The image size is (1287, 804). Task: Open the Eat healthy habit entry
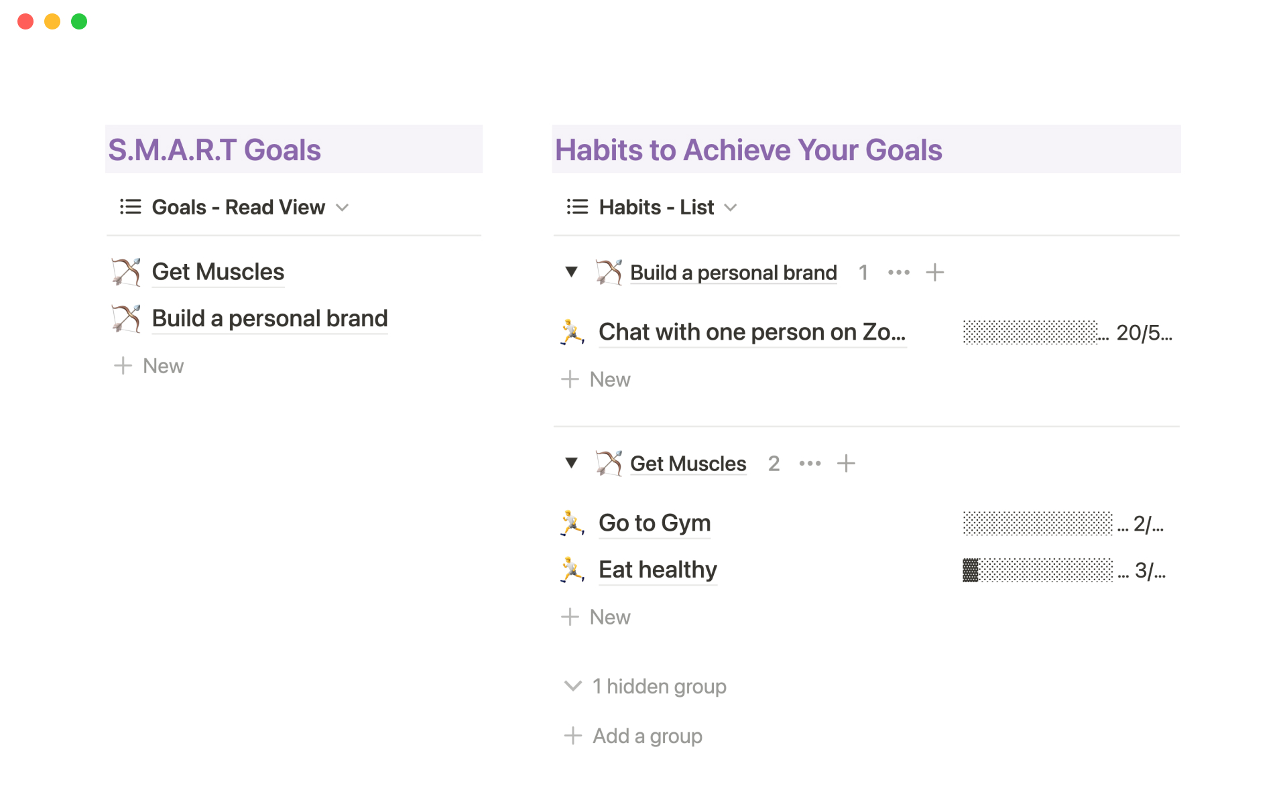[658, 570]
